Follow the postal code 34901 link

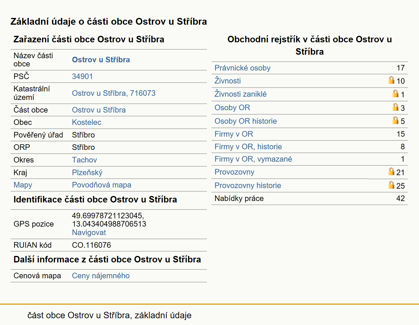pos(82,76)
